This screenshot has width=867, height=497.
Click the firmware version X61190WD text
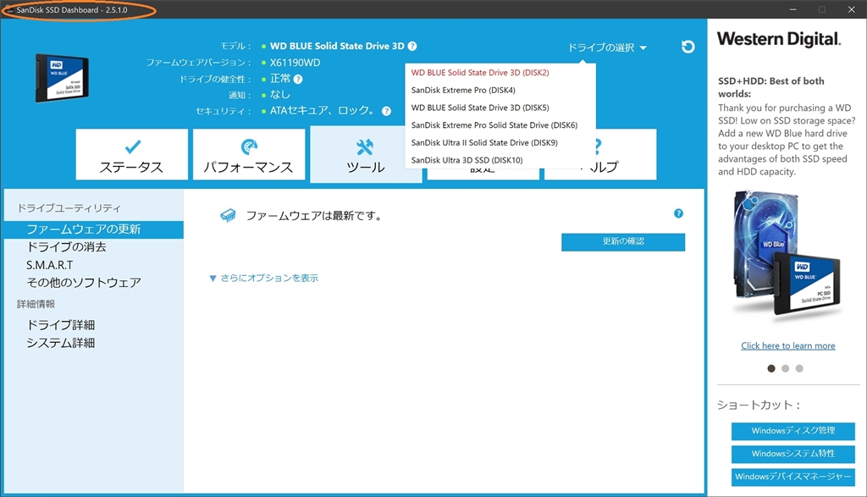(x=295, y=63)
